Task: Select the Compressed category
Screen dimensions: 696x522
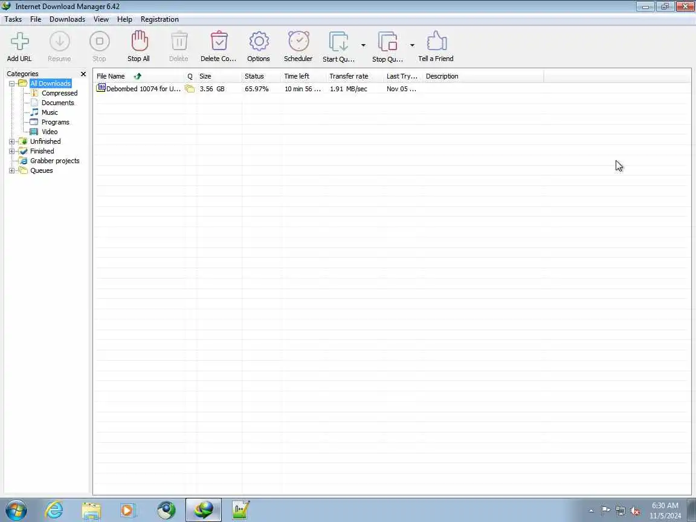Action: (x=59, y=93)
